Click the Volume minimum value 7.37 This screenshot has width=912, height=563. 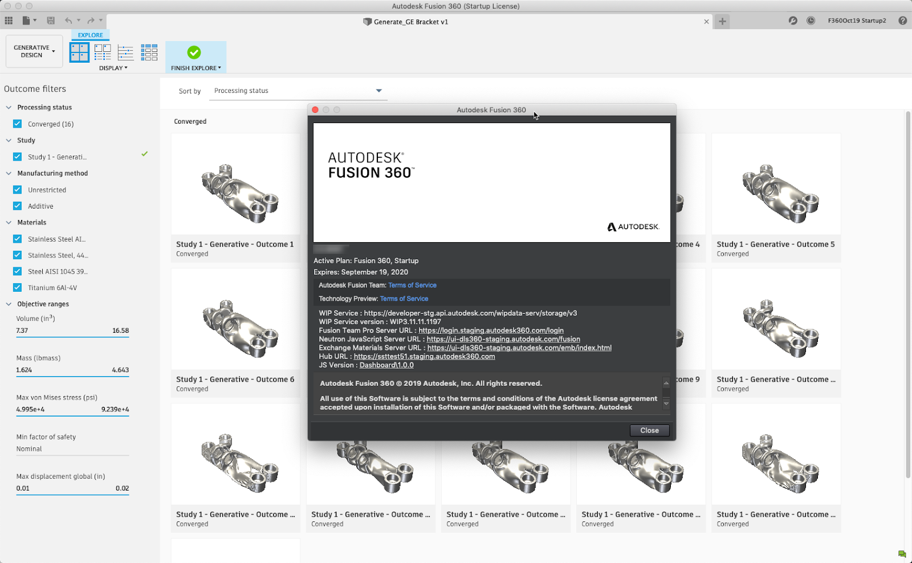(22, 331)
